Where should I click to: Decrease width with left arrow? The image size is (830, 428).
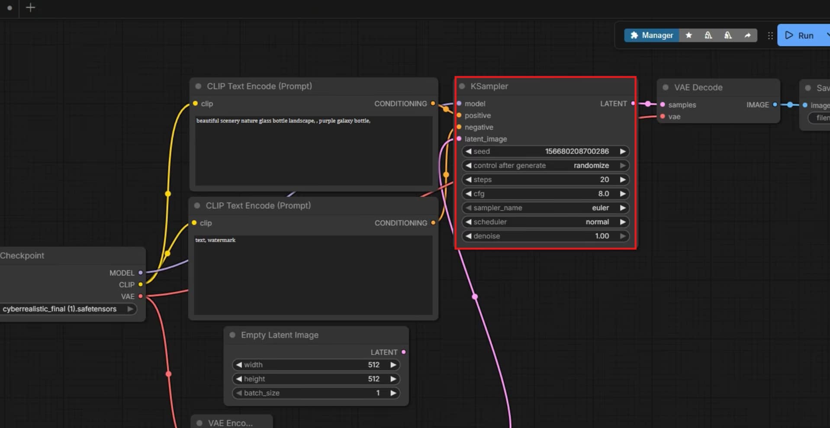(x=239, y=365)
